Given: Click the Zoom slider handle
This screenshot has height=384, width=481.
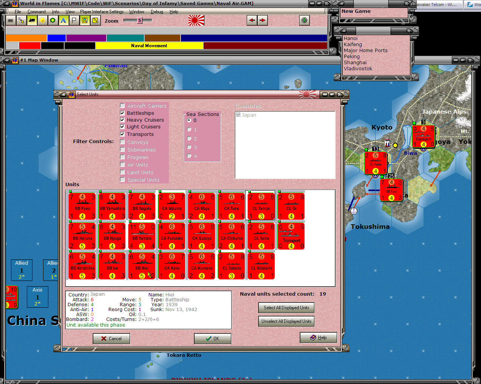Looking at the screenshot, I should click(139, 20).
